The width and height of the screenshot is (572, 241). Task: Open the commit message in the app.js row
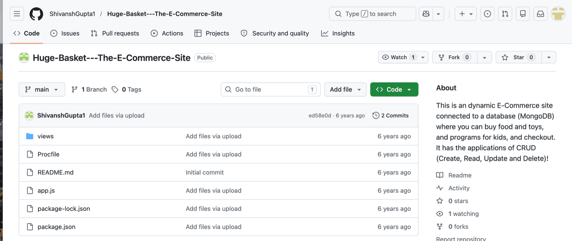click(x=214, y=191)
